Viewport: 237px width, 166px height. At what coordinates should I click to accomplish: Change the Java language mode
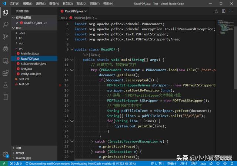point(203,163)
